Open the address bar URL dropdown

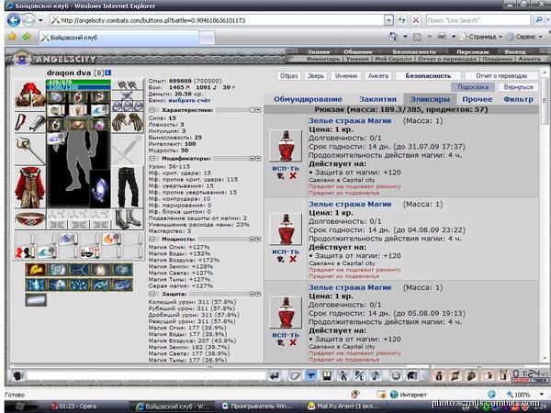pyautogui.click(x=388, y=20)
